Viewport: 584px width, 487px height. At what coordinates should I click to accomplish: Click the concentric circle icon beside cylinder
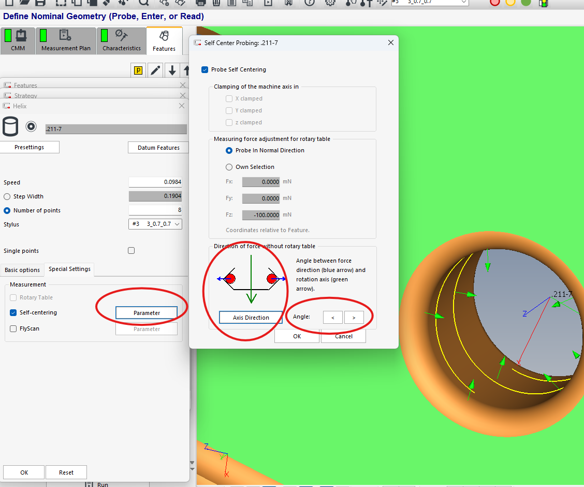pos(31,126)
